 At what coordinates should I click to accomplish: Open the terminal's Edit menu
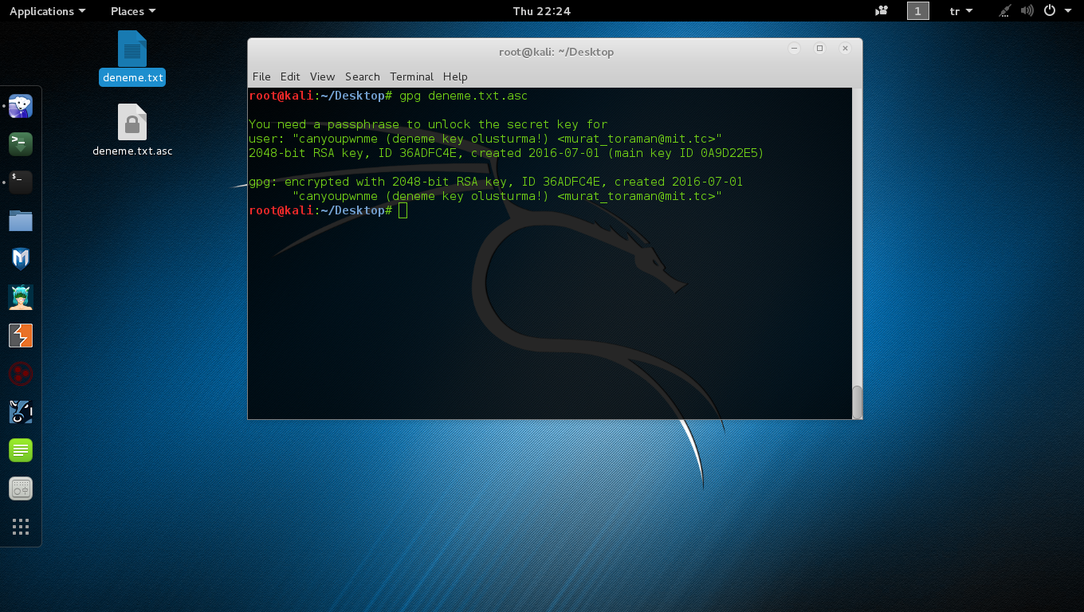click(290, 76)
